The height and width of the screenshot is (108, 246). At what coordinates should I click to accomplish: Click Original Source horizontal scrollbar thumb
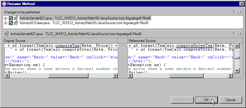(68, 76)
